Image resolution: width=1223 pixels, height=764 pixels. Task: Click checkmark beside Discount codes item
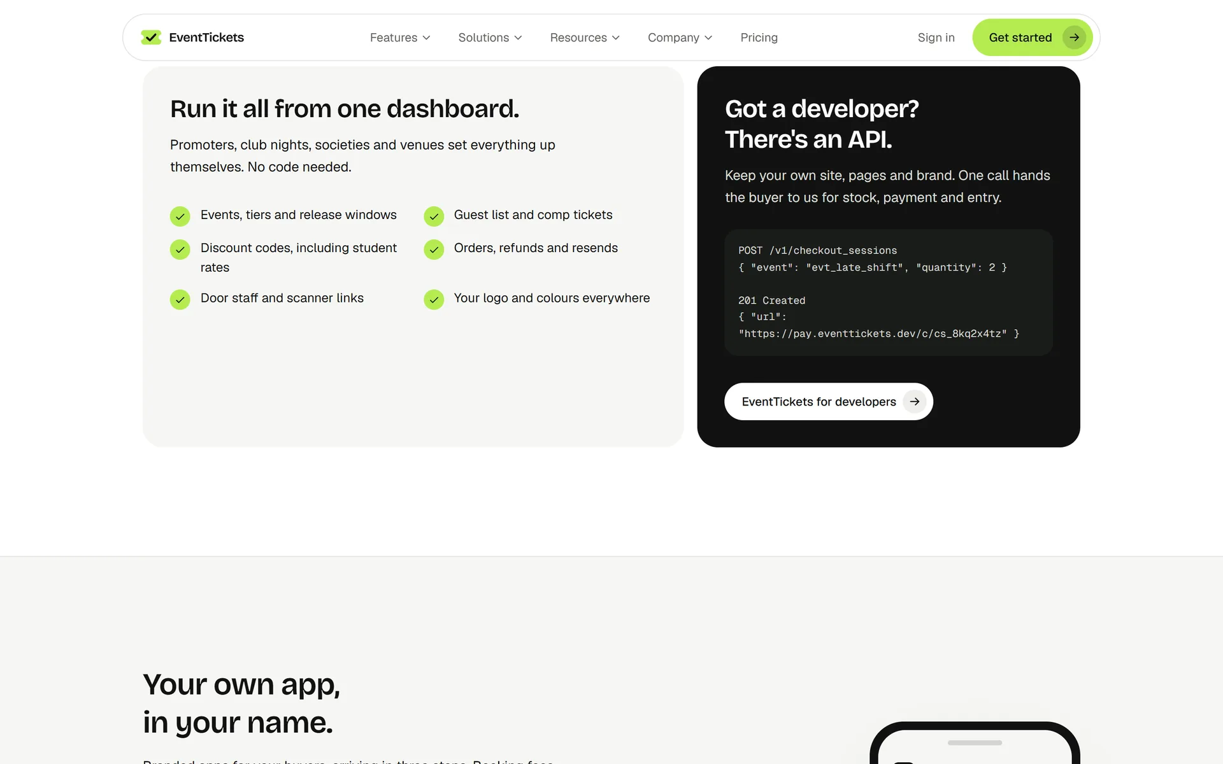click(180, 250)
